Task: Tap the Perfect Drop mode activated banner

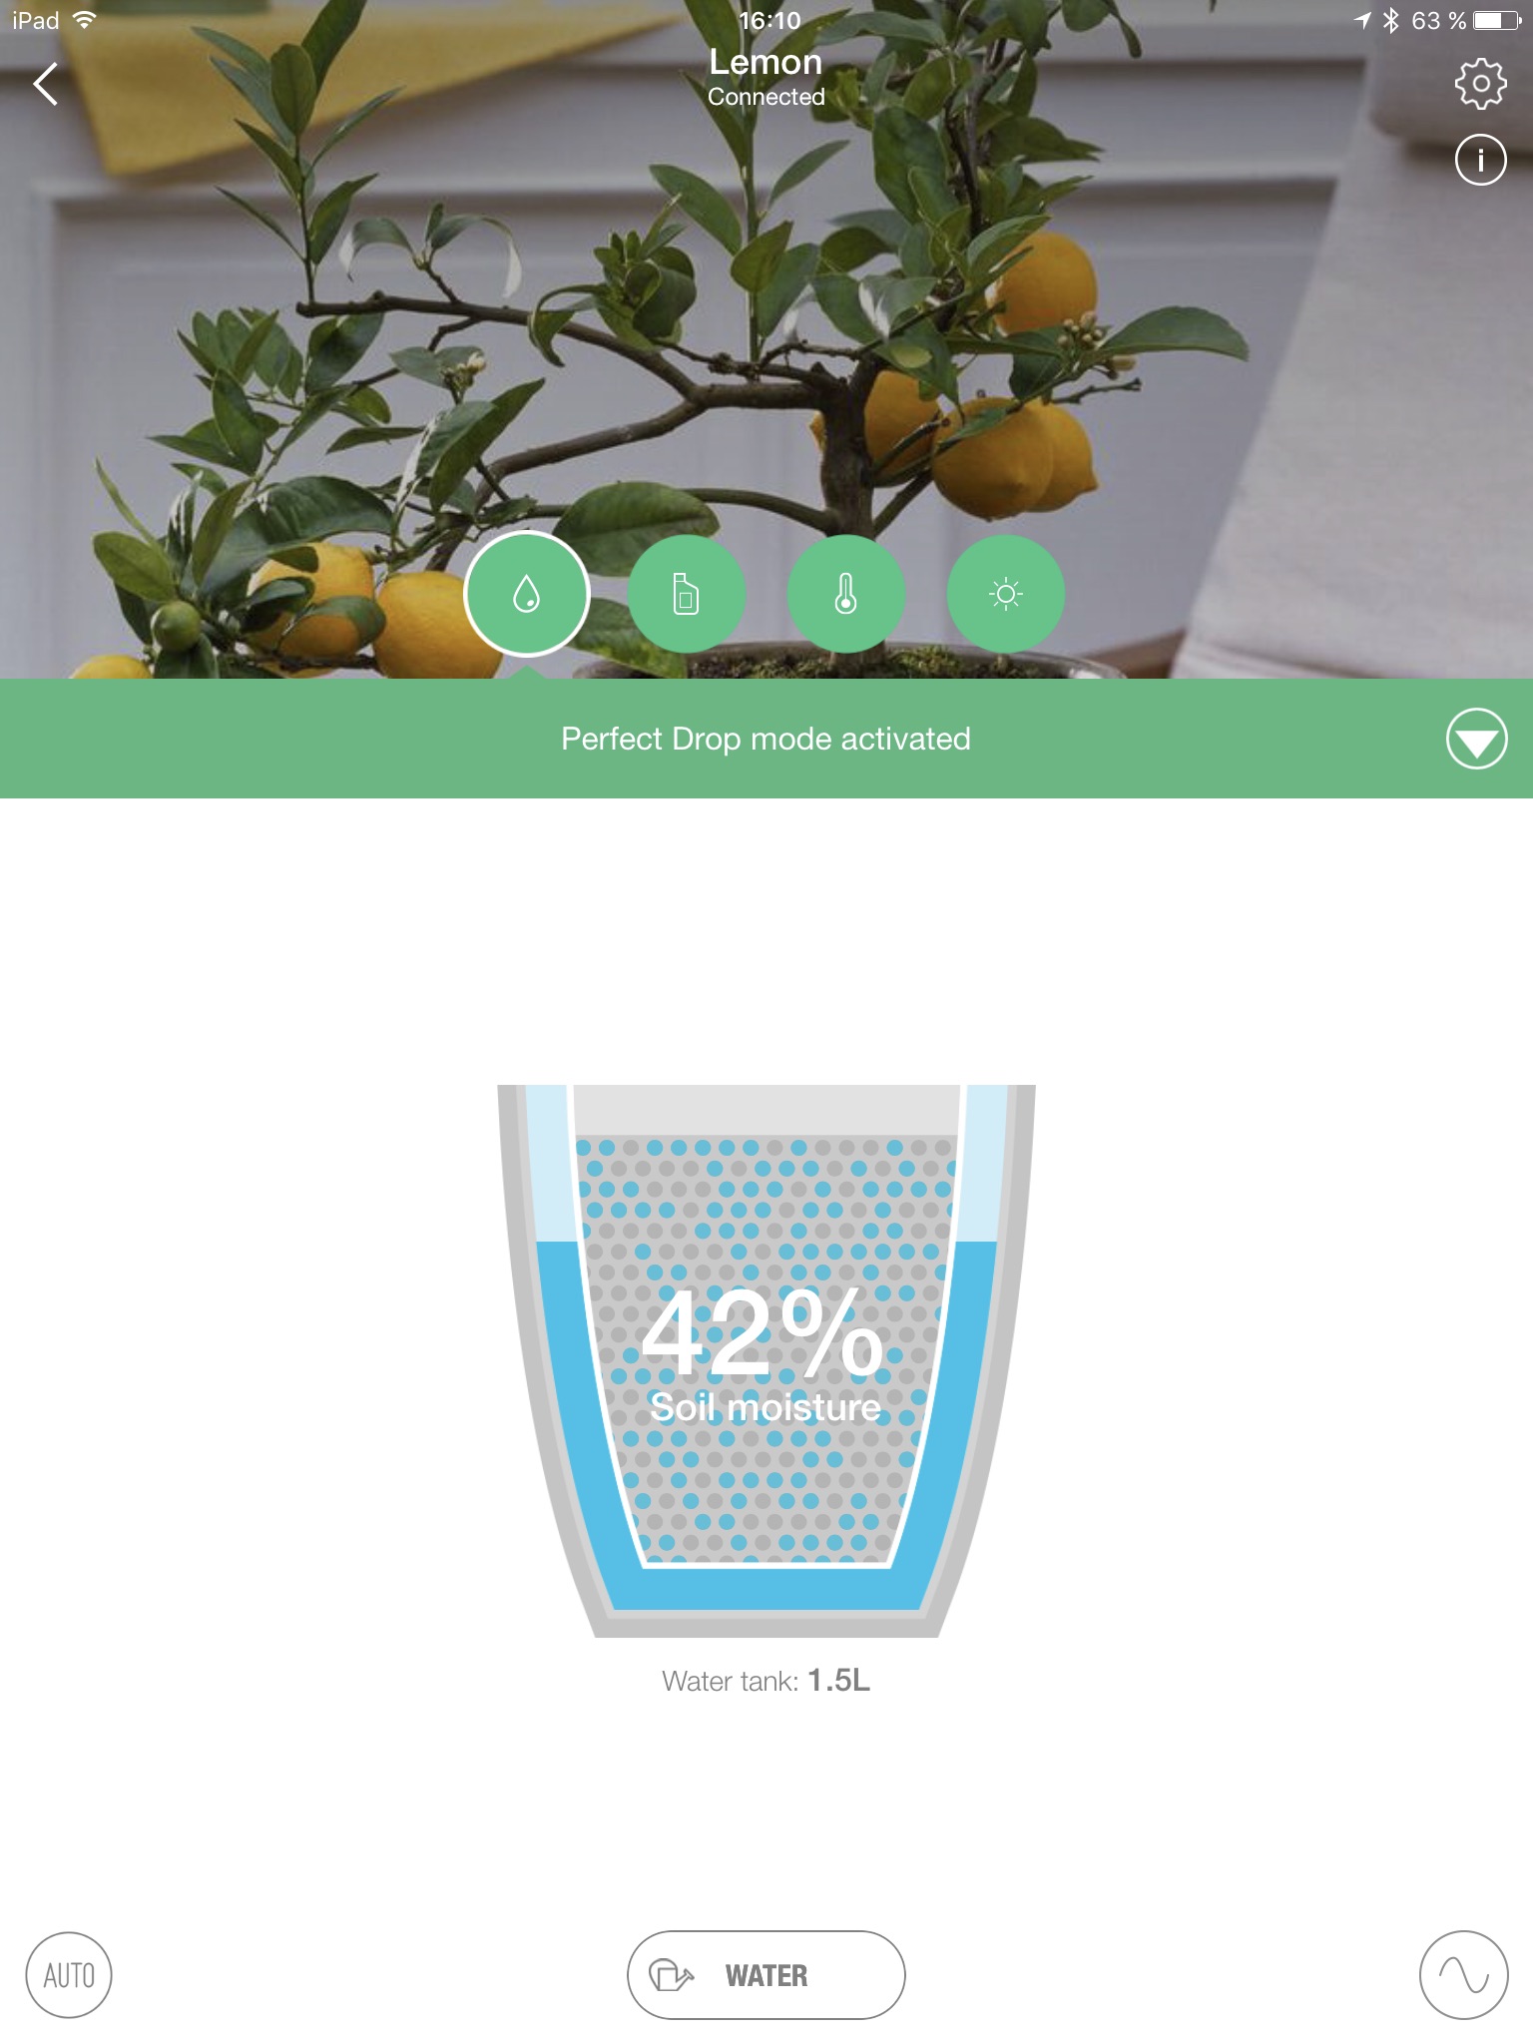Action: (766, 739)
